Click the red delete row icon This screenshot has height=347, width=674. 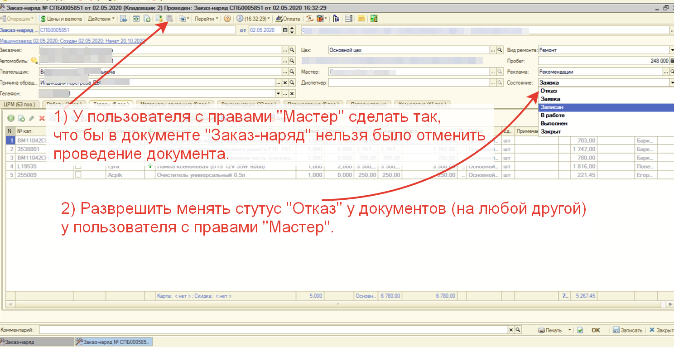[x=42, y=118]
